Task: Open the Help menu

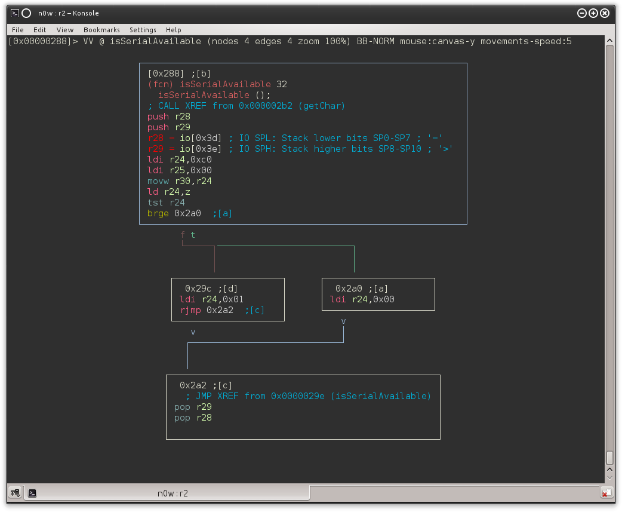Action: 173,30
